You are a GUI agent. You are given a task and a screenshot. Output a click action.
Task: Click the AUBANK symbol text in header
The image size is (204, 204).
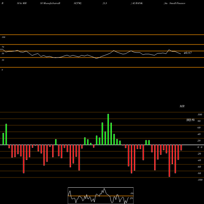coord(137,3)
